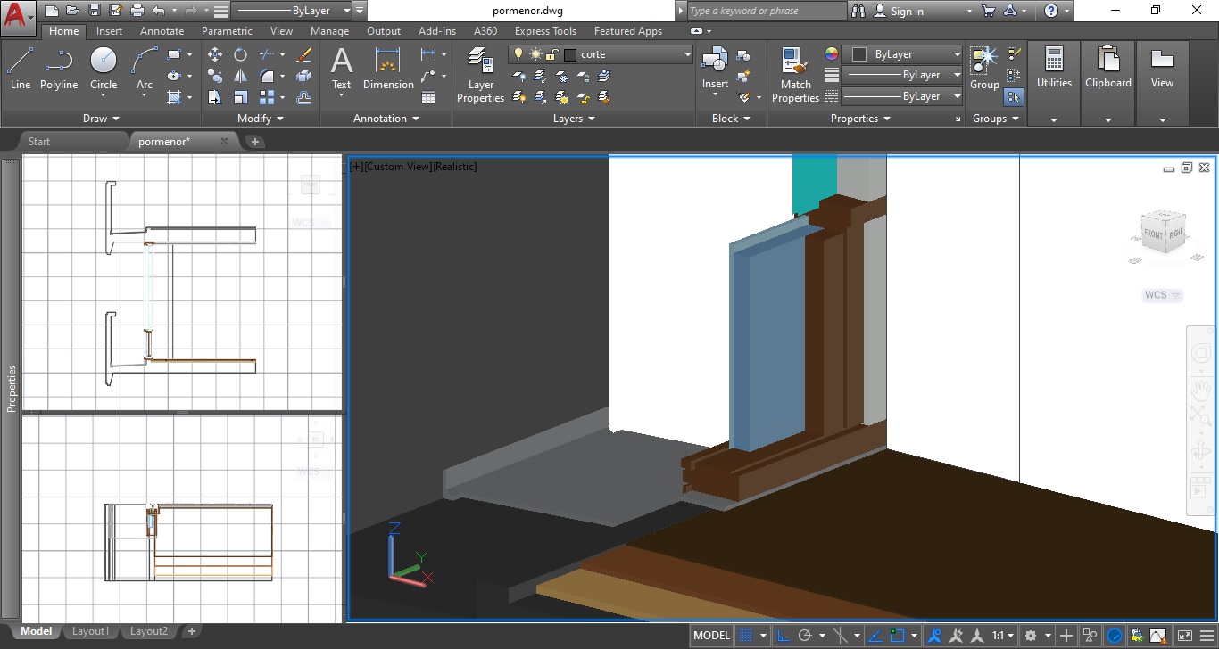
Task: Toggle Object snap tracking in status bar
Action: point(877,636)
